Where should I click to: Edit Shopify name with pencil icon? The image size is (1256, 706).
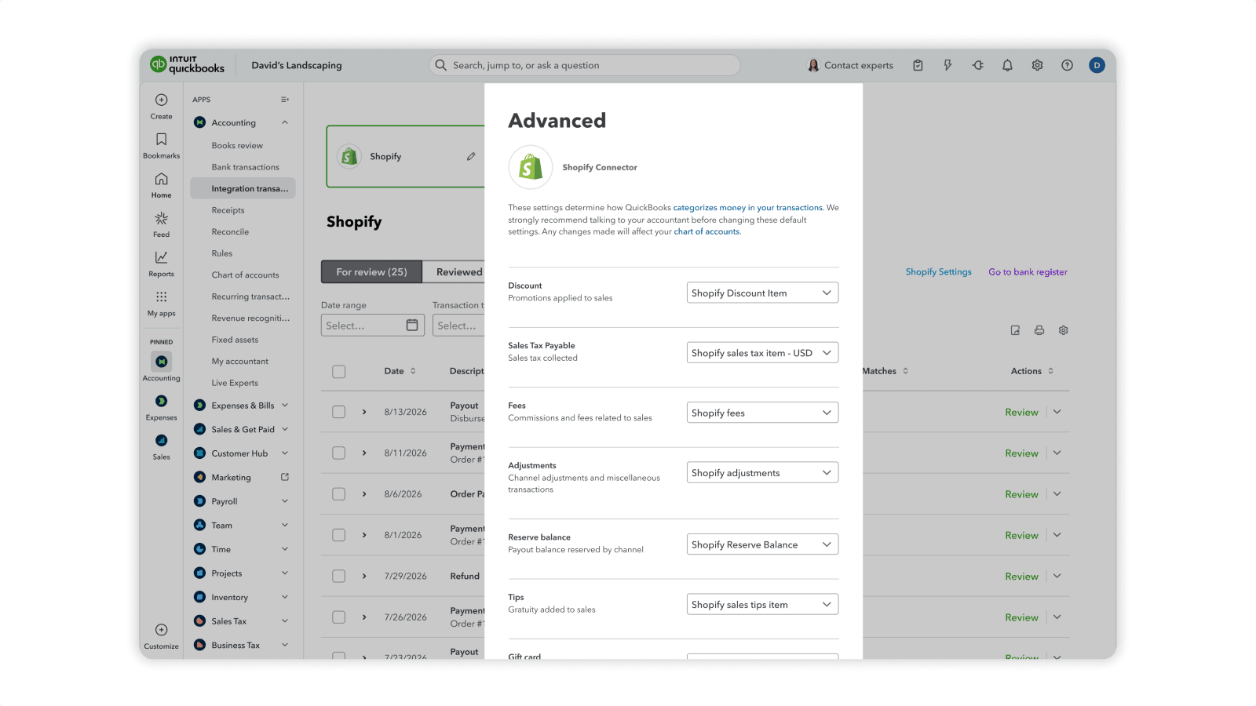coord(471,157)
